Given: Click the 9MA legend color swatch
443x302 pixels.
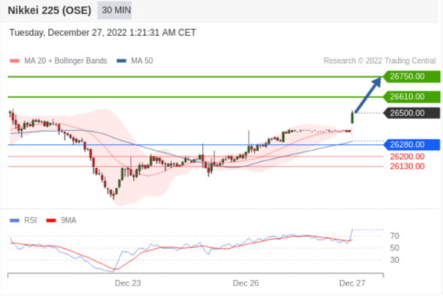Looking at the screenshot, I should coord(51,220).
